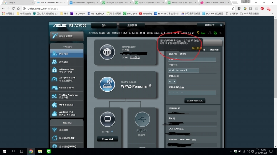Click the App link in header
The width and height of the screenshot is (277, 155).
203,33
